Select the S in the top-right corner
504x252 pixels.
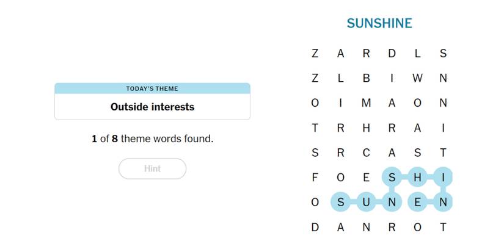tap(443, 54)
